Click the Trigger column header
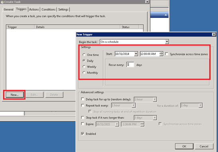Viewport: 218px width, 152px height. click(20, 27)
